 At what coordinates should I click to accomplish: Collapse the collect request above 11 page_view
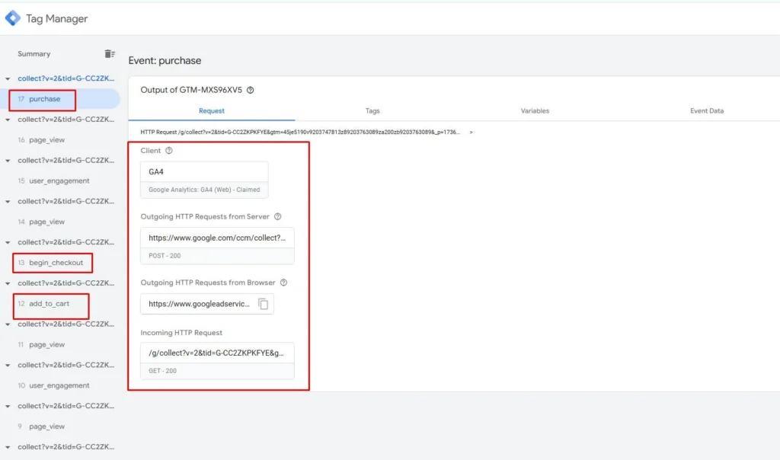pos(8,324)
